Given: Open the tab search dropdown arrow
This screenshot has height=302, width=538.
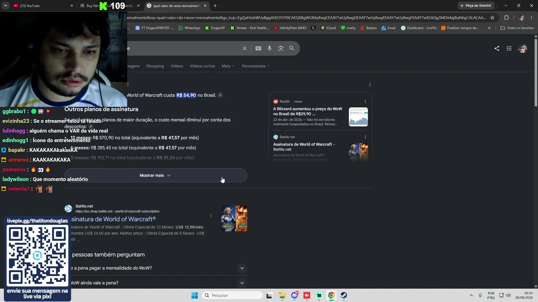Looking at the screenshot, I should coord(5,6).
